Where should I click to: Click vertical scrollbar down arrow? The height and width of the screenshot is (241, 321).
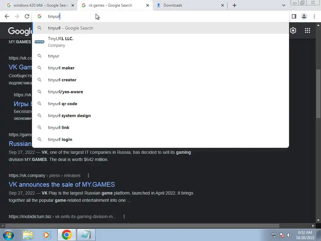(318, 220)
